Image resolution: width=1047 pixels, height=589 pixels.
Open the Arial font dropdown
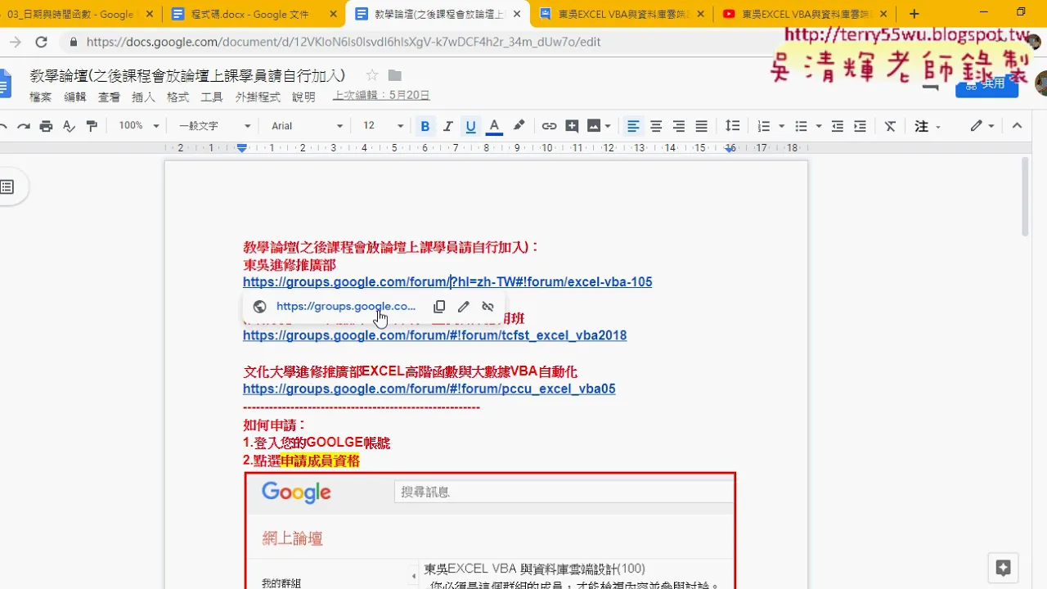tap(308, 126)
